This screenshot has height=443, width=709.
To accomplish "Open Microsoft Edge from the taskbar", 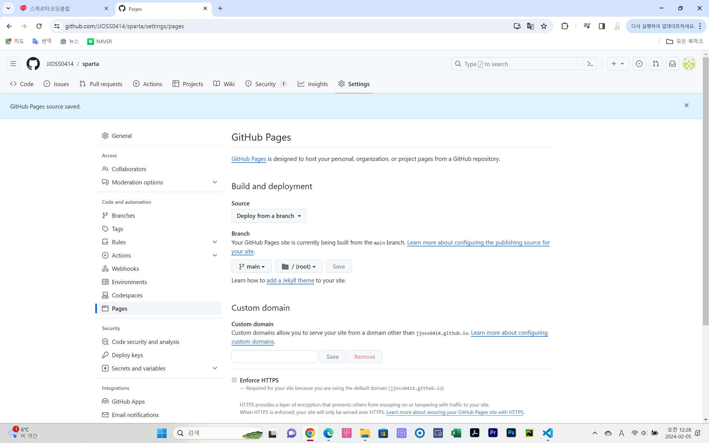I will point(328,433).
